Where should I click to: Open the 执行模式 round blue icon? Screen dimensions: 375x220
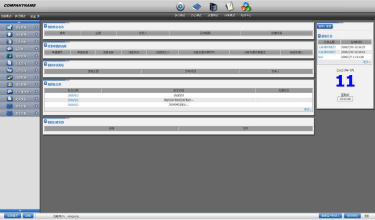pyautogui.click(x=180, y=6)
